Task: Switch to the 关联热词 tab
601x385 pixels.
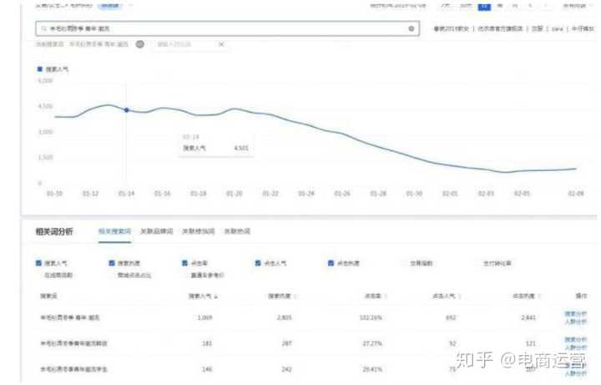Action: (x=237, y=231)
